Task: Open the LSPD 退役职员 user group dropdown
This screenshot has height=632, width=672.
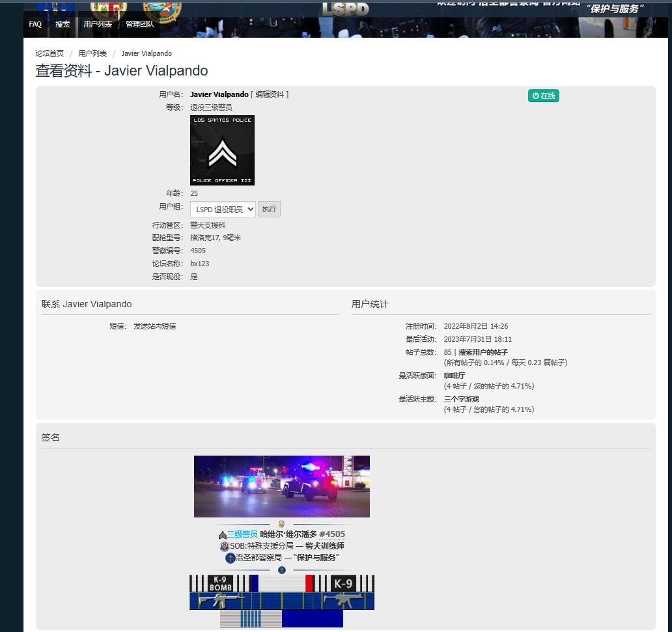Action: pyautogui.click(x=223, y=210)
